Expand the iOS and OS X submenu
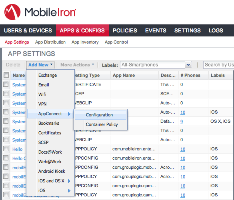234x200 pixels. (50, 181)
